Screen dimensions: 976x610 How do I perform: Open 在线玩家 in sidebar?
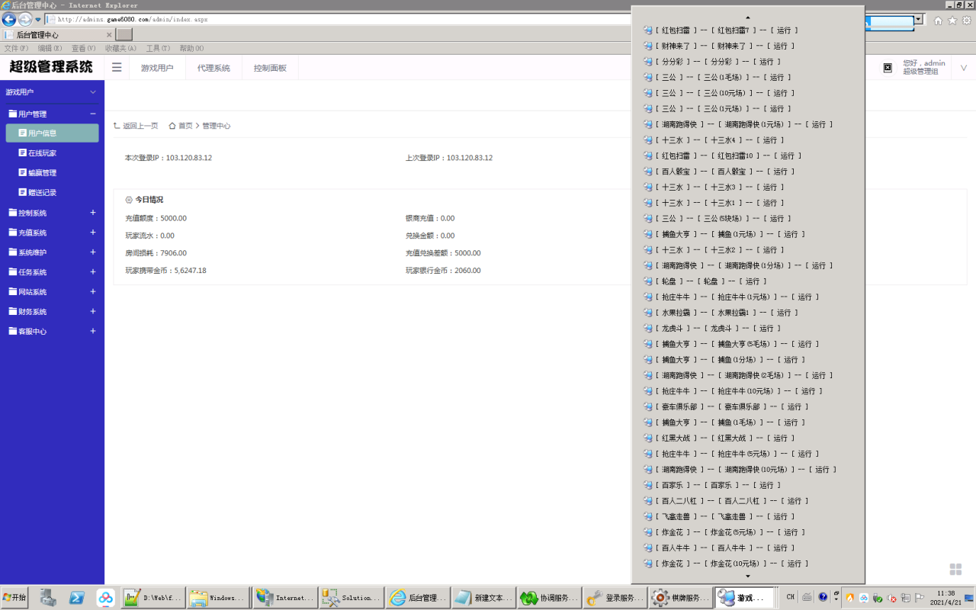(x=42, y=153)
